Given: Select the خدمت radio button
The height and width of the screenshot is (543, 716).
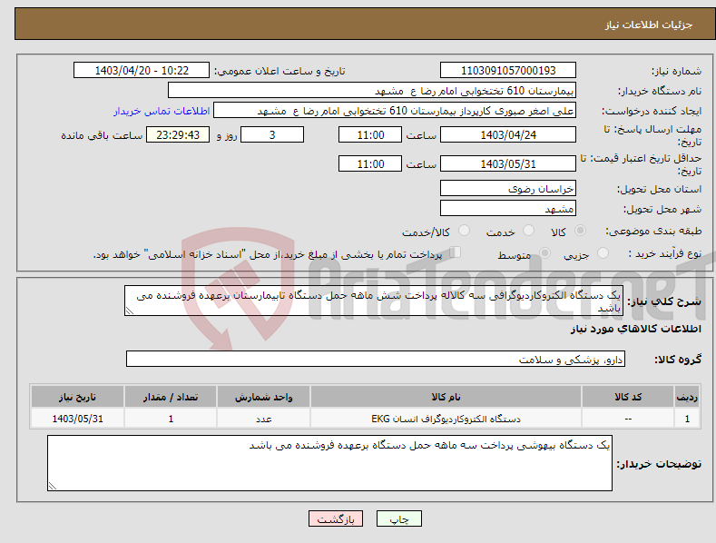Looking at the screenshot, I should (x=528, y=231).
